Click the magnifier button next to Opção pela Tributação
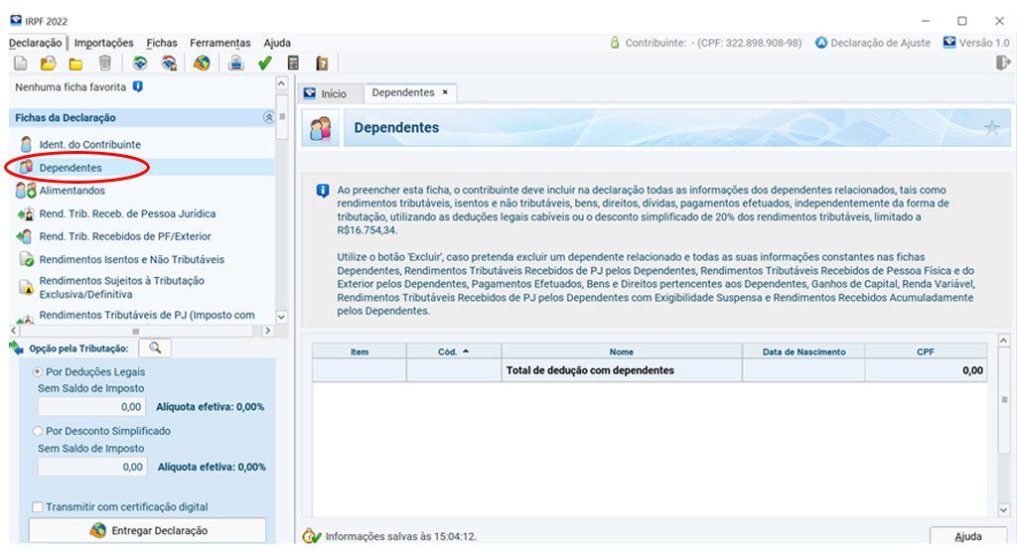1017x553 pixels. click(156, 348)
